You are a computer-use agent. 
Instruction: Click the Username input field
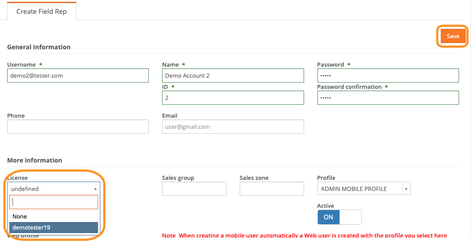pos(78,75)
